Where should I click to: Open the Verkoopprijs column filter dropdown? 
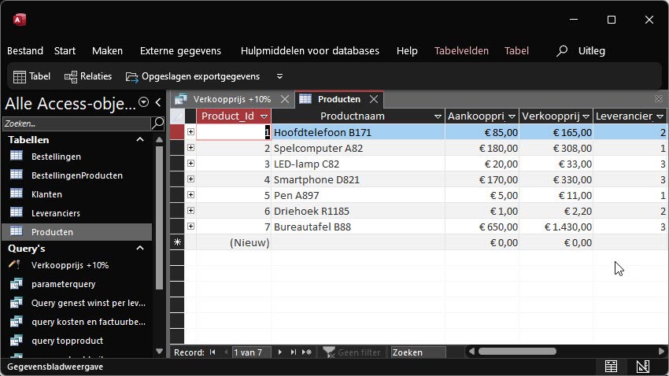(x=586, y=116)
